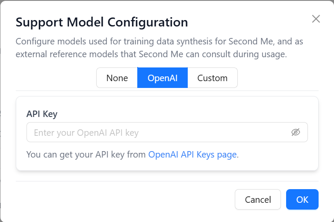Open the OpenAI API Keys page link
Screen dimensions: 334x222
tap(192, 155)
